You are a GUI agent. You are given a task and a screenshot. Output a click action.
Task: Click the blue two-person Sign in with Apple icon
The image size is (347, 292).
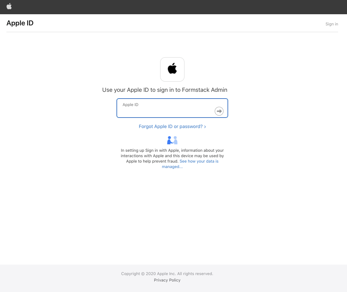pyautogui.click(x=172, y=140)
